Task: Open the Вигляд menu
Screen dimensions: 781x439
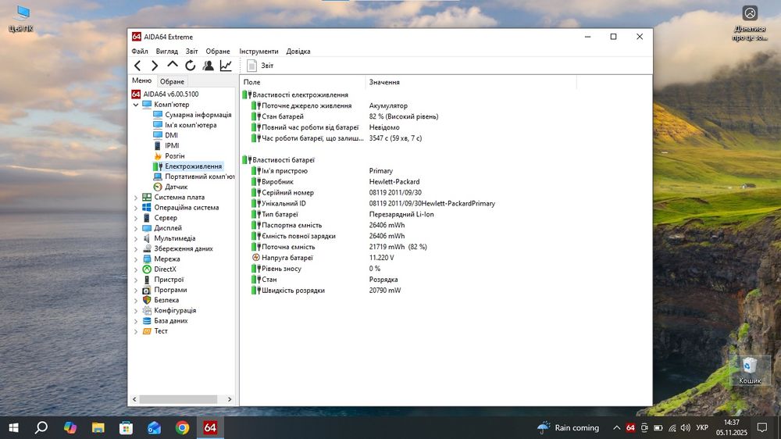Action: coord(166,52)
